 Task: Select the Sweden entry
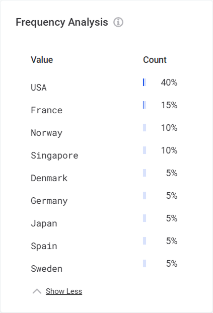tap(46, 269)
